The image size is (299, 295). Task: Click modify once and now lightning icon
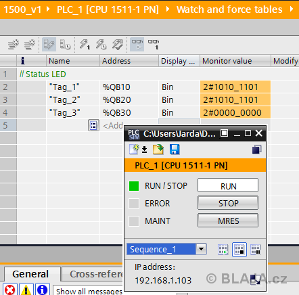pyautogui.click(x=85, y=45)
